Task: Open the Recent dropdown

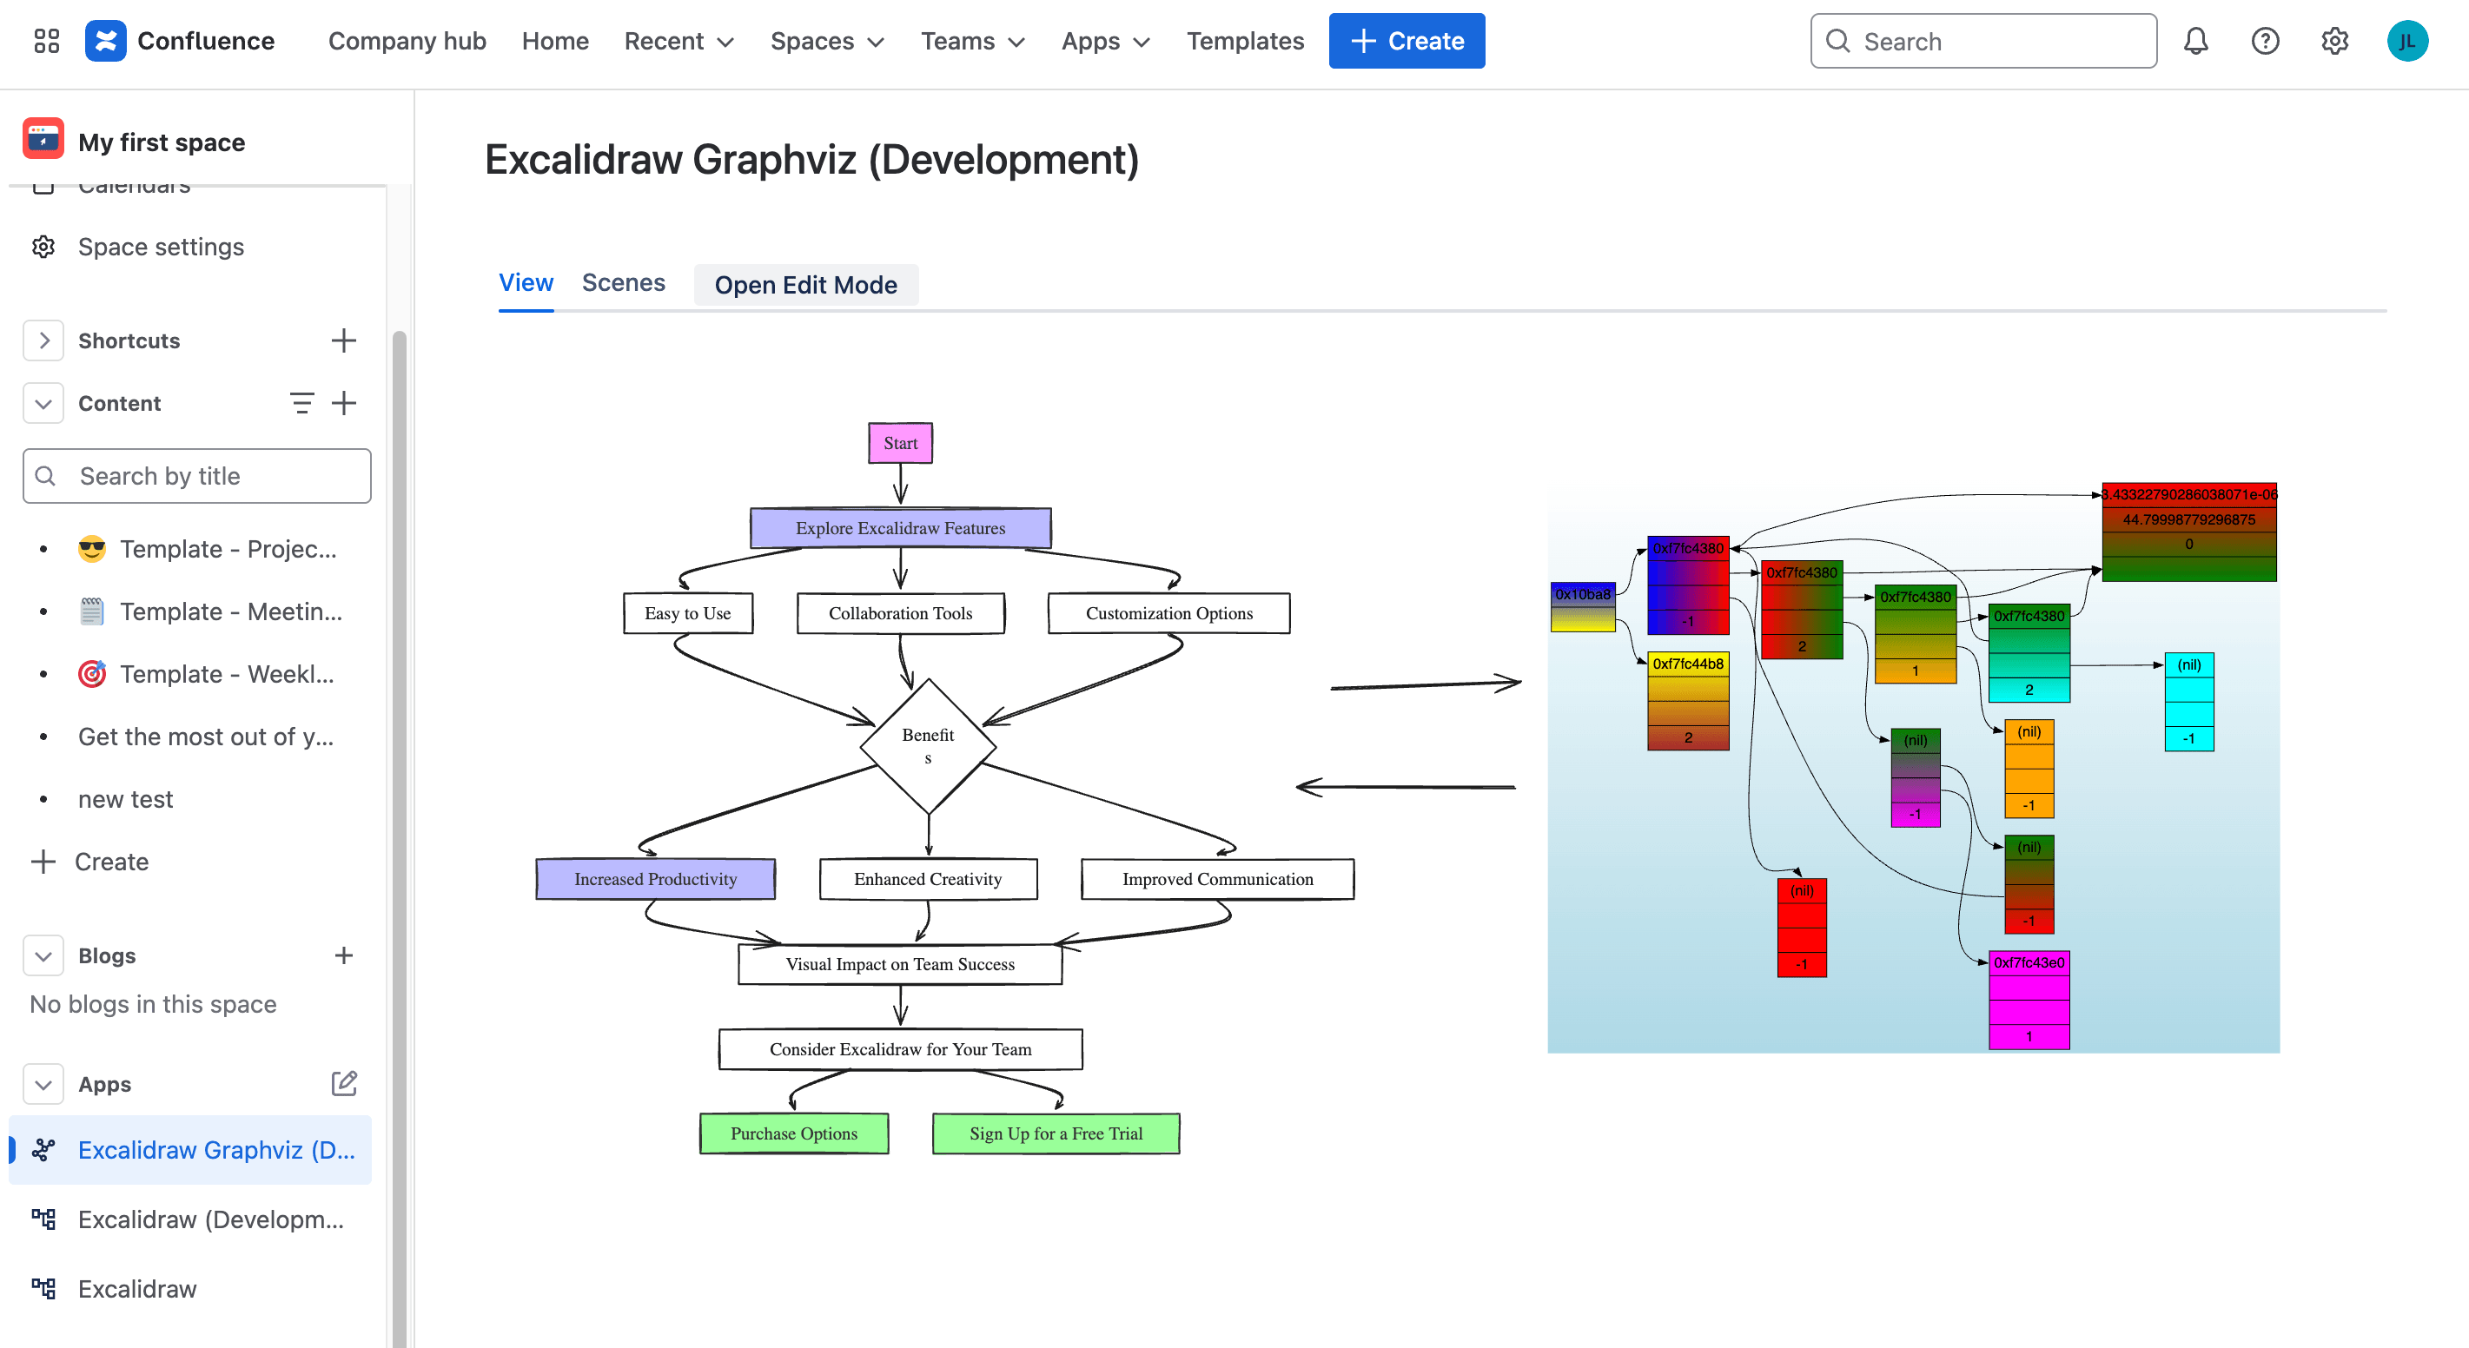Action: click(x=678, y=41)
